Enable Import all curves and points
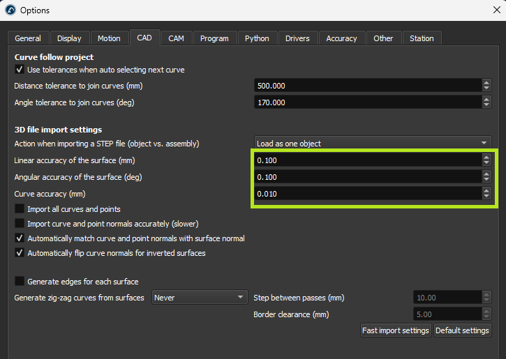Image resolution: width=506 pixels, height=359 pixels. click(x=20, y=209)
